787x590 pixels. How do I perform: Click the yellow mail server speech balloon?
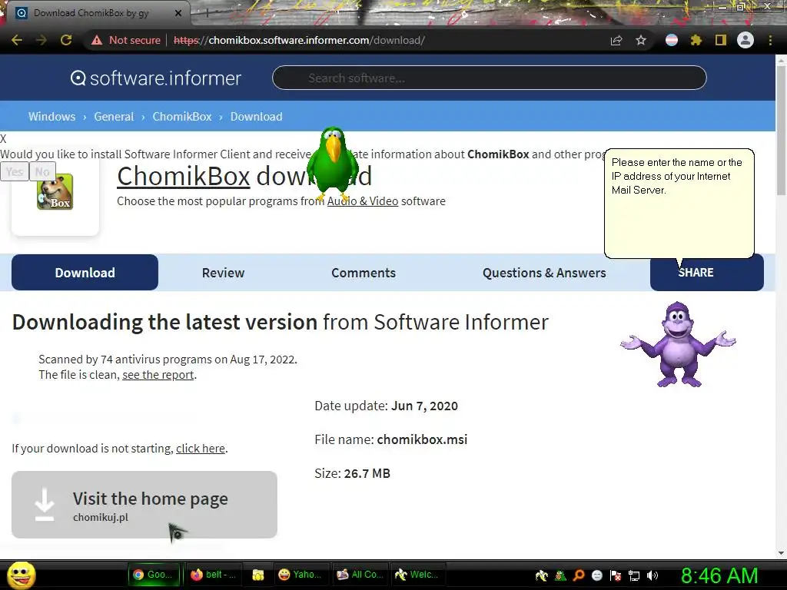679,203
